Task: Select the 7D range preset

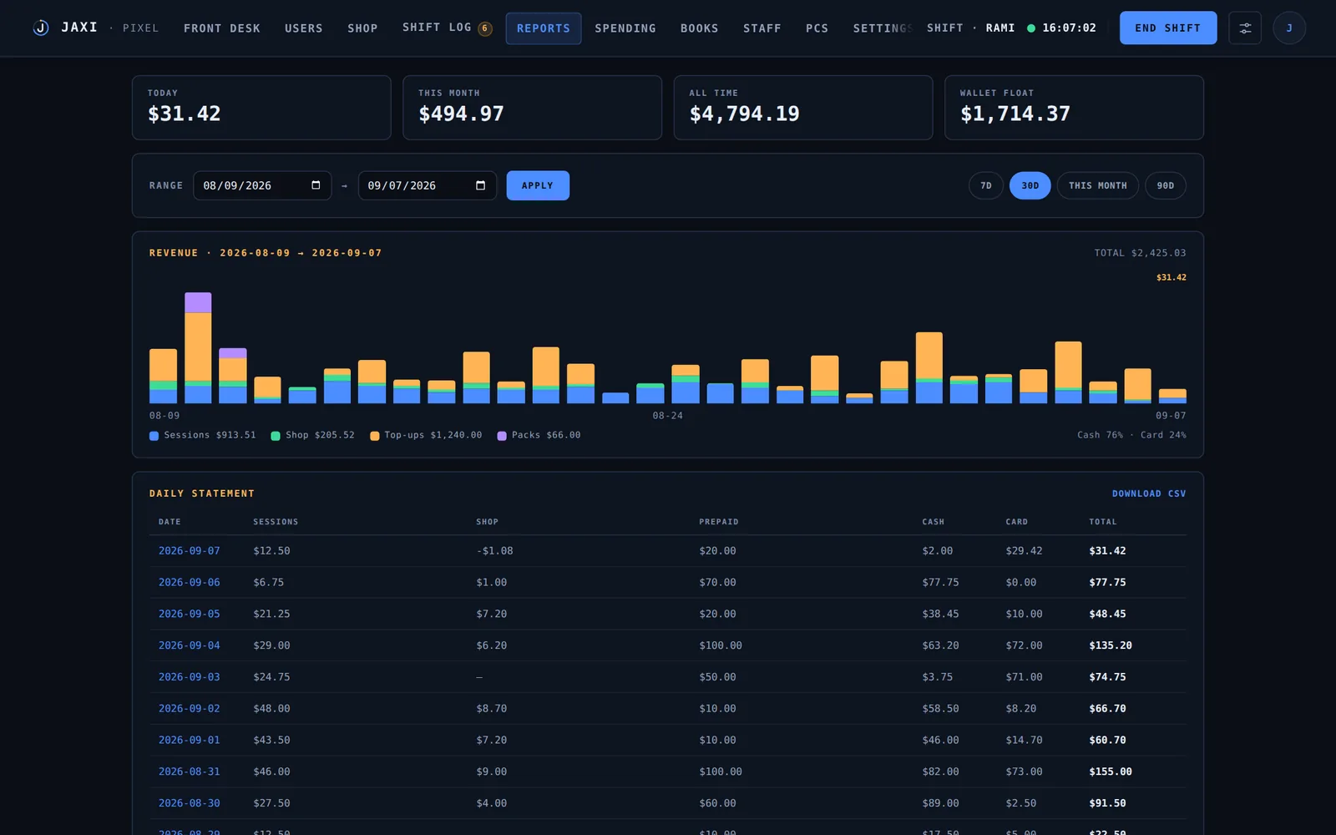Action: [x=986, y=185]
